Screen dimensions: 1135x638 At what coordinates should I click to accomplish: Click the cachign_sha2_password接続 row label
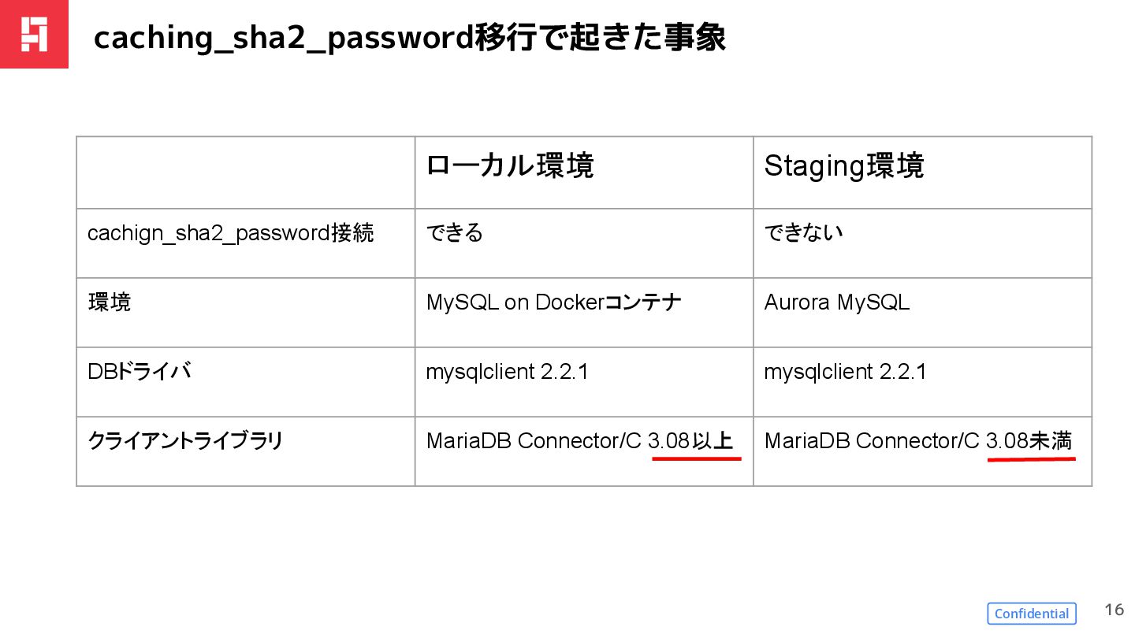231,233
